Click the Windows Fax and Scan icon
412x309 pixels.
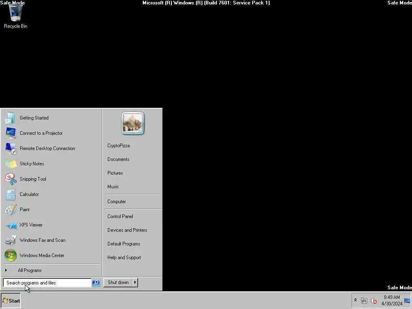click(x=10, y=240)
